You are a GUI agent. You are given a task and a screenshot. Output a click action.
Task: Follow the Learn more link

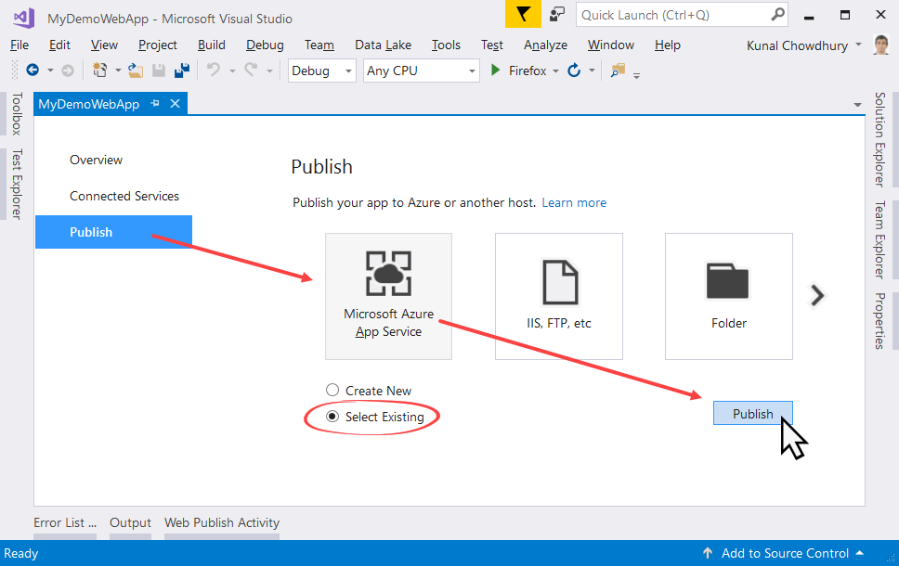tap(574, 202)
